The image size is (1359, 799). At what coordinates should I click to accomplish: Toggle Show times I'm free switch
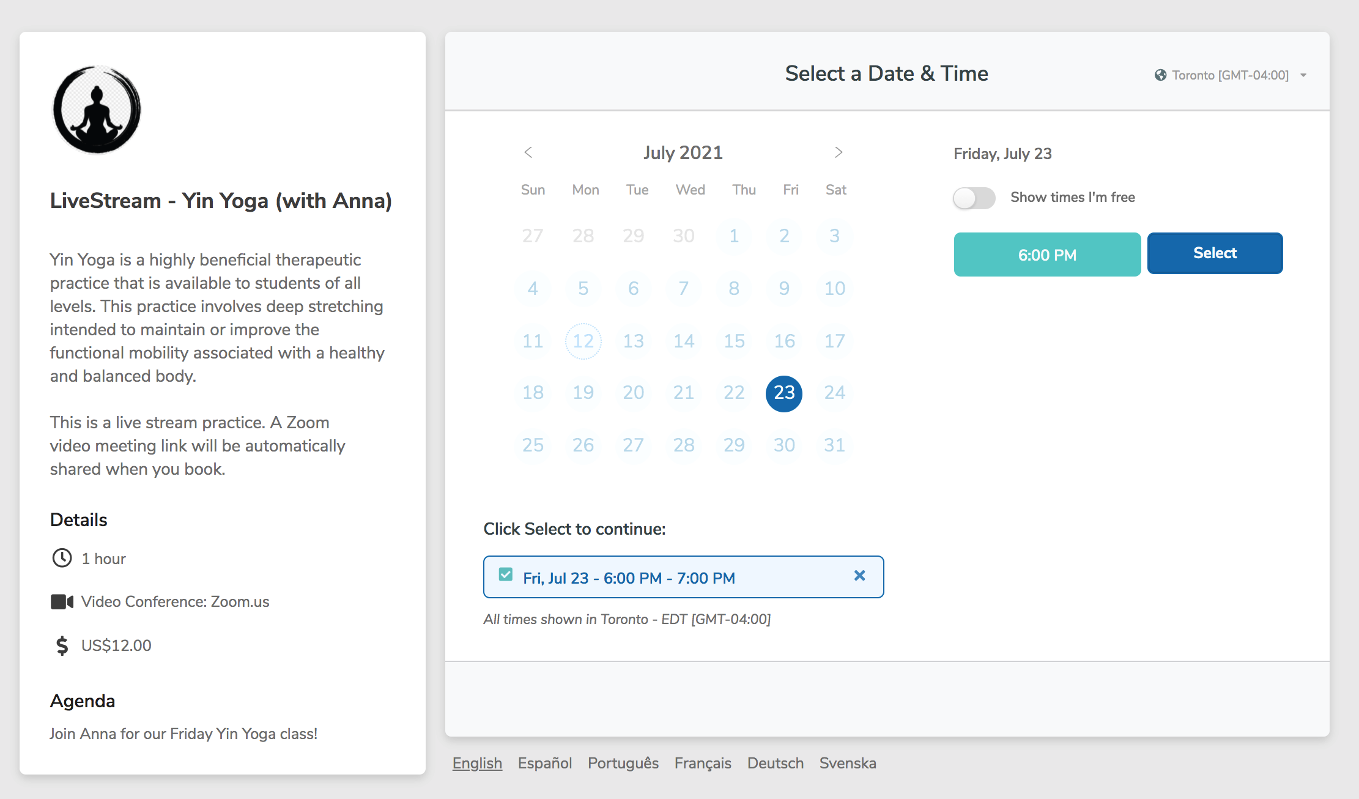[x=974, y=198]
